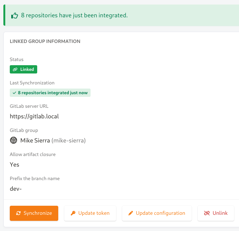Click the Last Synchronization label
The image size is (239, 231).
click(32, 83)
